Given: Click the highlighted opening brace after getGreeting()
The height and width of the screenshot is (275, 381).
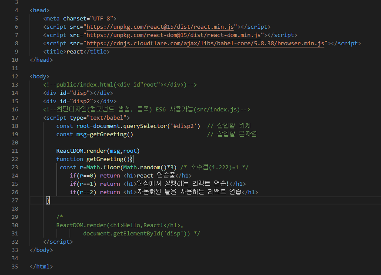Looking at the screenshot, I should click(132, 159).
